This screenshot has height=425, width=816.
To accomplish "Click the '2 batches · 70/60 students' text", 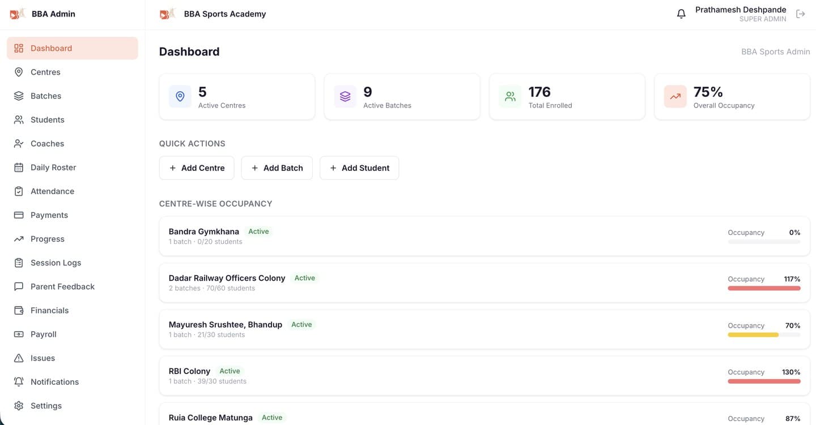I will [212, 288].
